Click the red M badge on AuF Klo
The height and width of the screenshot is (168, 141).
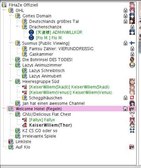(x=132, y=147)
